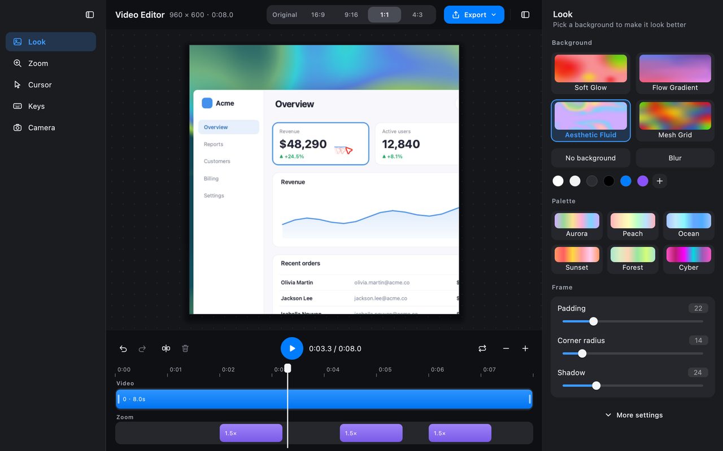Open the Zoom section in sidebar

pos(51,63)
